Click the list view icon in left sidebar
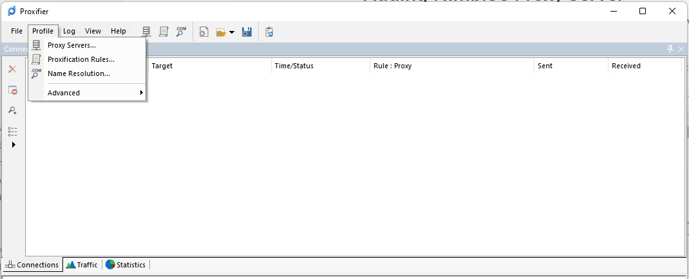 pyautogui.click(x=12, y=131)
